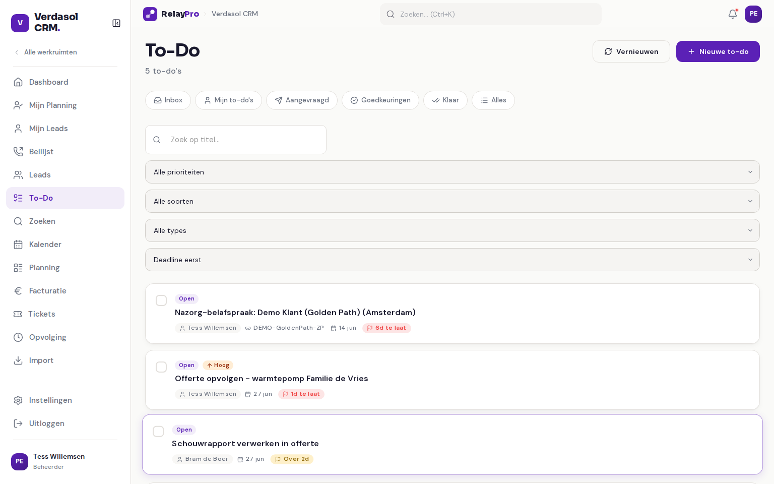
Task: Click the Vernieuwen button
Action: pyautogui.click(x=631, y=51)
